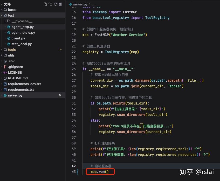Click the folder icon of base
Viewport: 220px width, 181px height.
coord(5,10)
